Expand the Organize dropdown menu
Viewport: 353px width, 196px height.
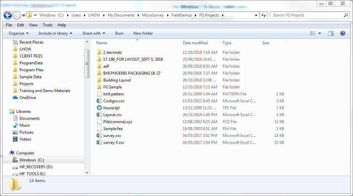coord(19,33)
